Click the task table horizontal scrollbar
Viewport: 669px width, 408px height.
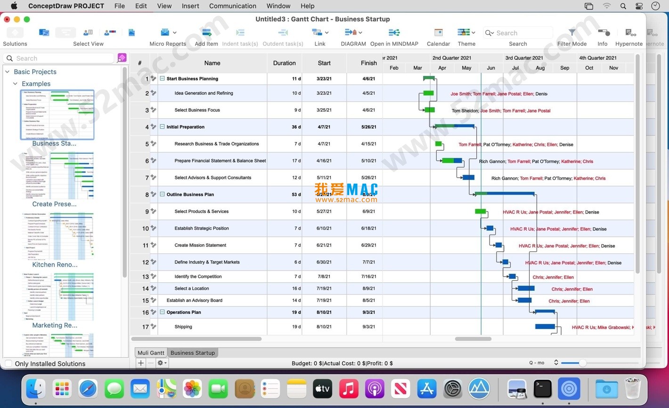point(196,339)
